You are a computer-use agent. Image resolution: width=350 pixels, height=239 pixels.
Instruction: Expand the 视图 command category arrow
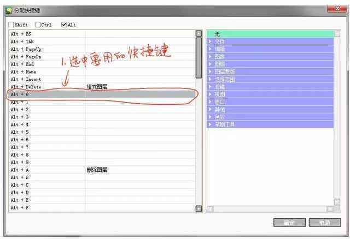[x=210, y=94]
